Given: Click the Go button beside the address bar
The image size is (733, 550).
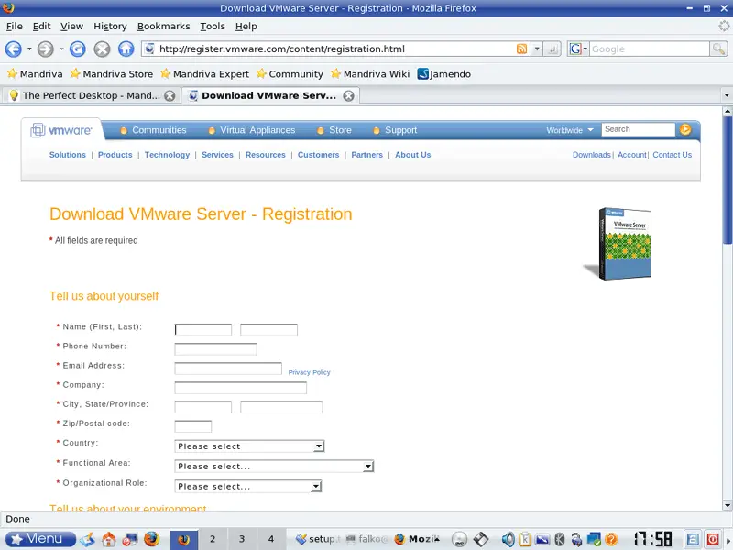Looking at the screenshot, I should (552, 49).
